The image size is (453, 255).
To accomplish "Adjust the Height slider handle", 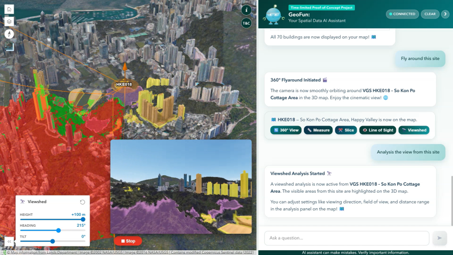I will pyautogui.click(x=83, y=220).
